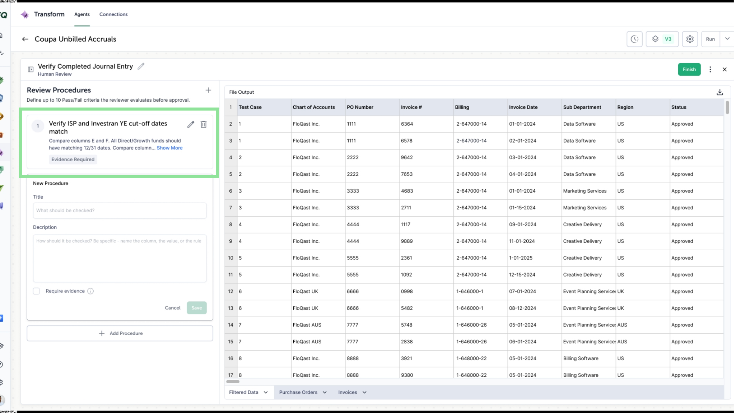This screenshot has width=734, height=413.
Task: Select Billing Software cell in row 16
Action: tap(589, 358)
